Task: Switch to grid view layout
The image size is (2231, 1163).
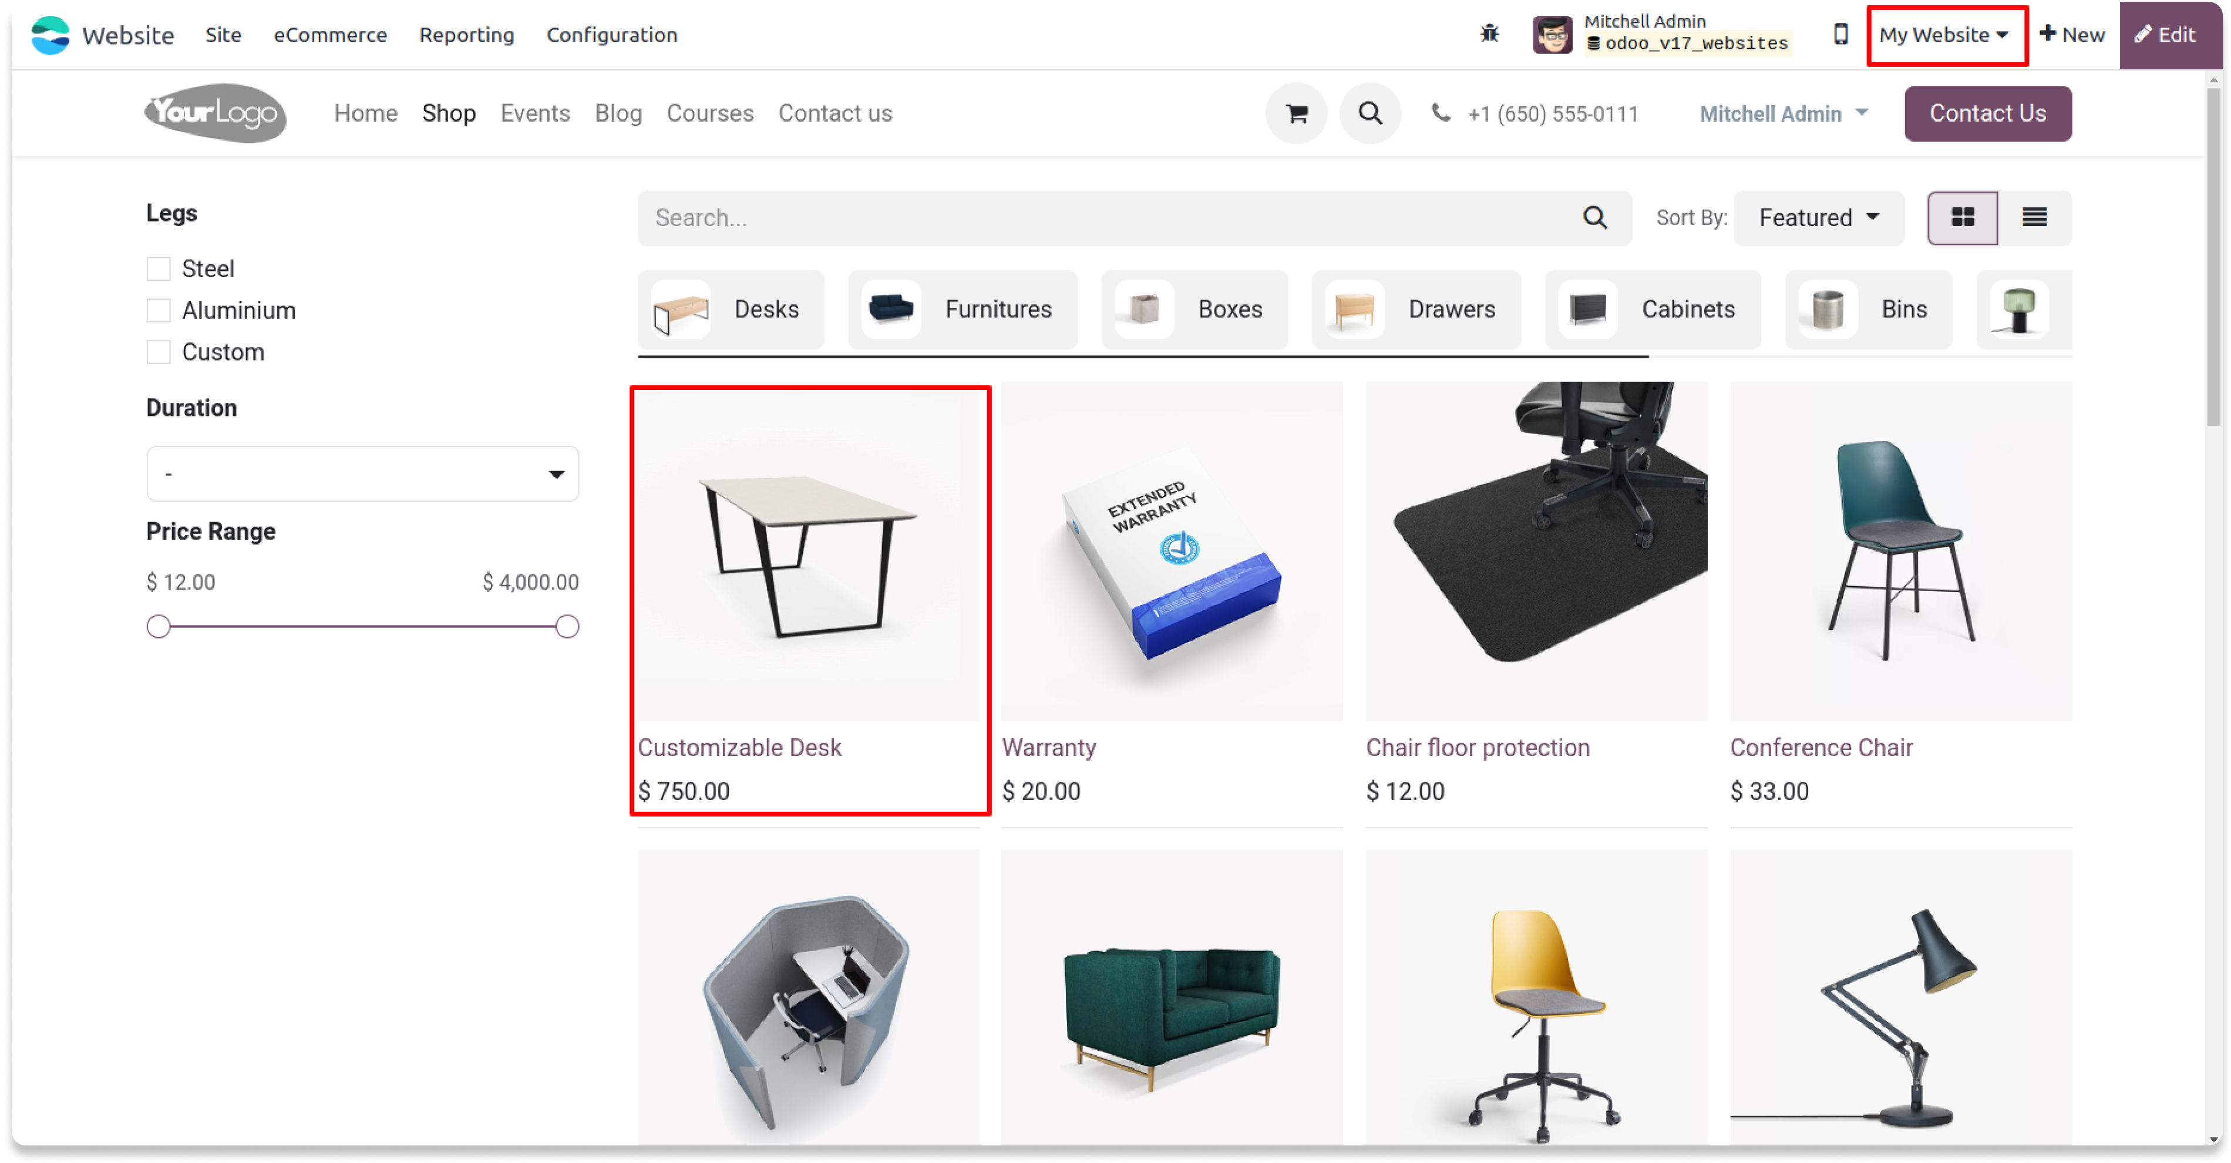Action: click(1961, 217)
